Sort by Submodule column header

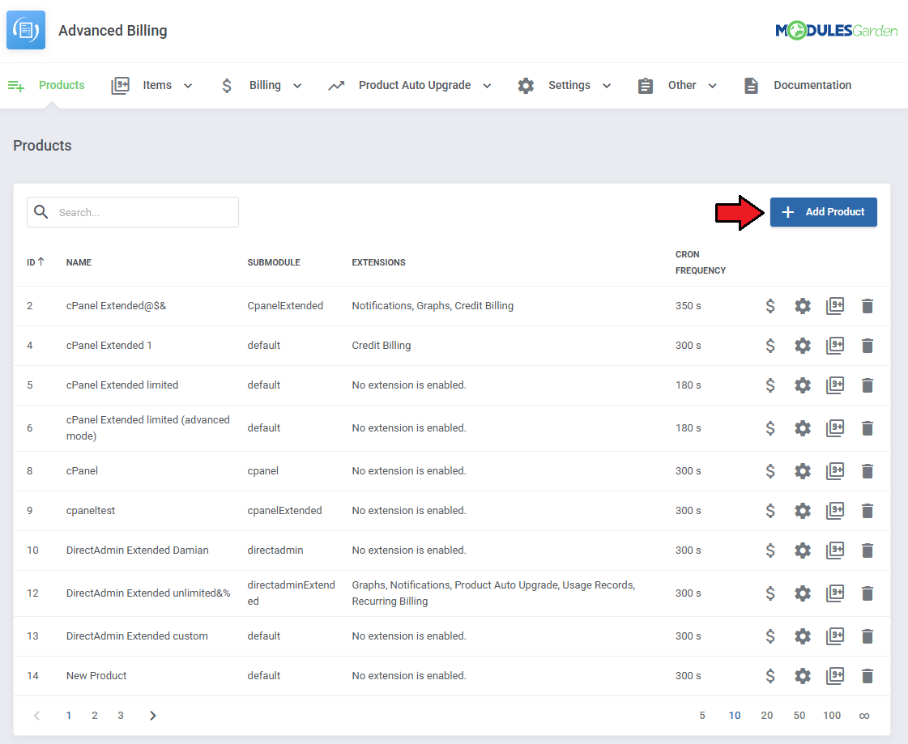pyautogui.click(x=273, y=262)
